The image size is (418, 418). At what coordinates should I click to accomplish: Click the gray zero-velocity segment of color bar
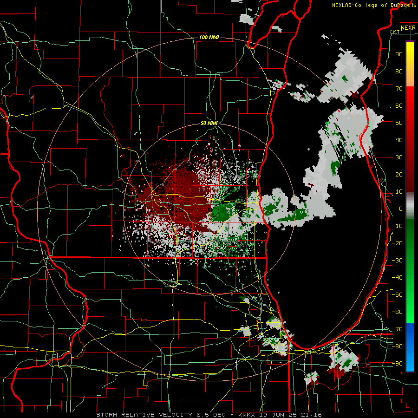[410, 206]
